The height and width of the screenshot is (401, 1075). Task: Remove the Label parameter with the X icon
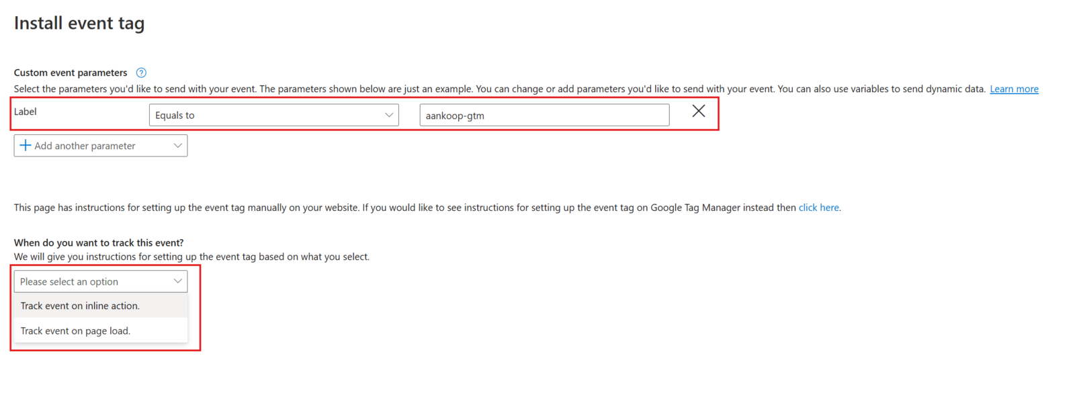point(699,112)
